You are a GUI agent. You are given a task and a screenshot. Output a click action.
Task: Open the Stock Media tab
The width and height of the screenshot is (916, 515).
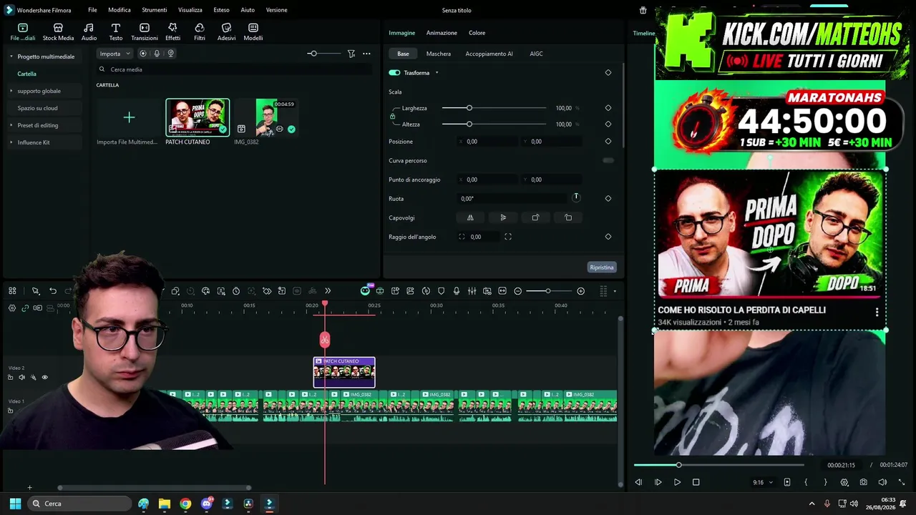tap(58, 31)
